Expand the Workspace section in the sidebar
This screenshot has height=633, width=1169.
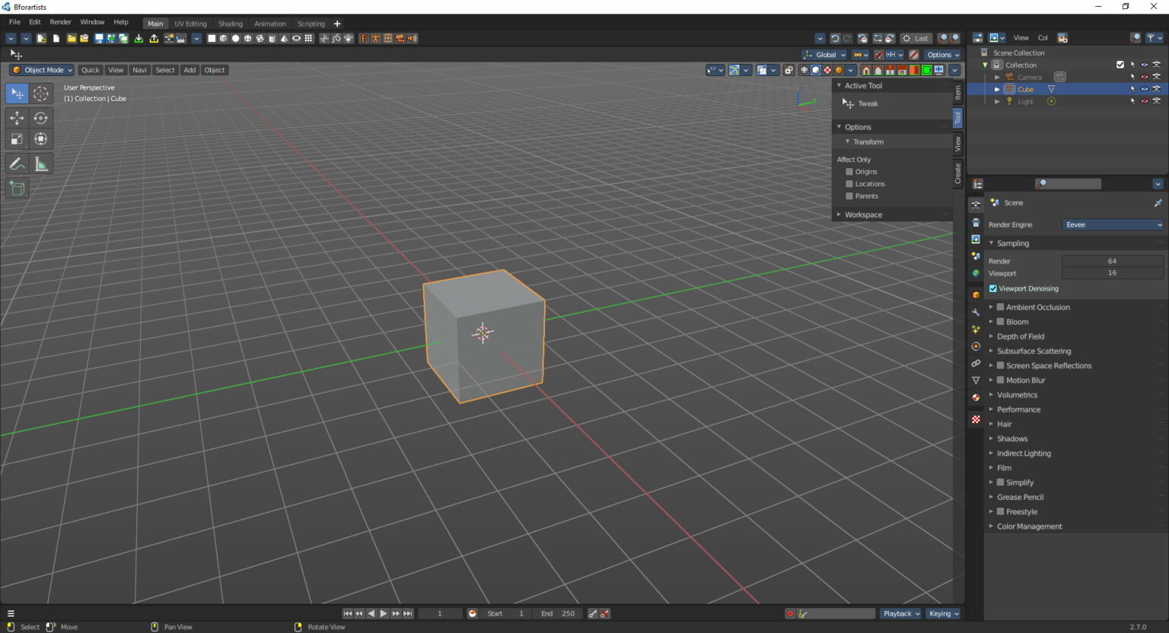[x=863, y=214]
